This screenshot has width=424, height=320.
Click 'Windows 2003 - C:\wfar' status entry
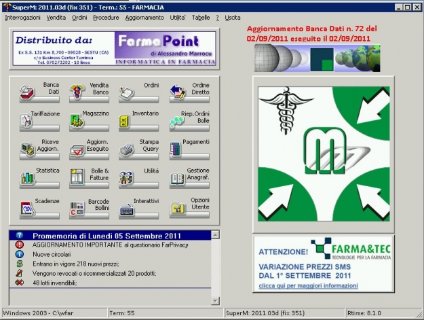coord(54,313)
